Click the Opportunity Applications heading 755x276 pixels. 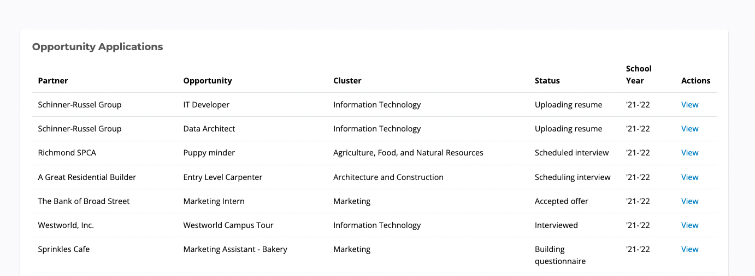point(97,47)
